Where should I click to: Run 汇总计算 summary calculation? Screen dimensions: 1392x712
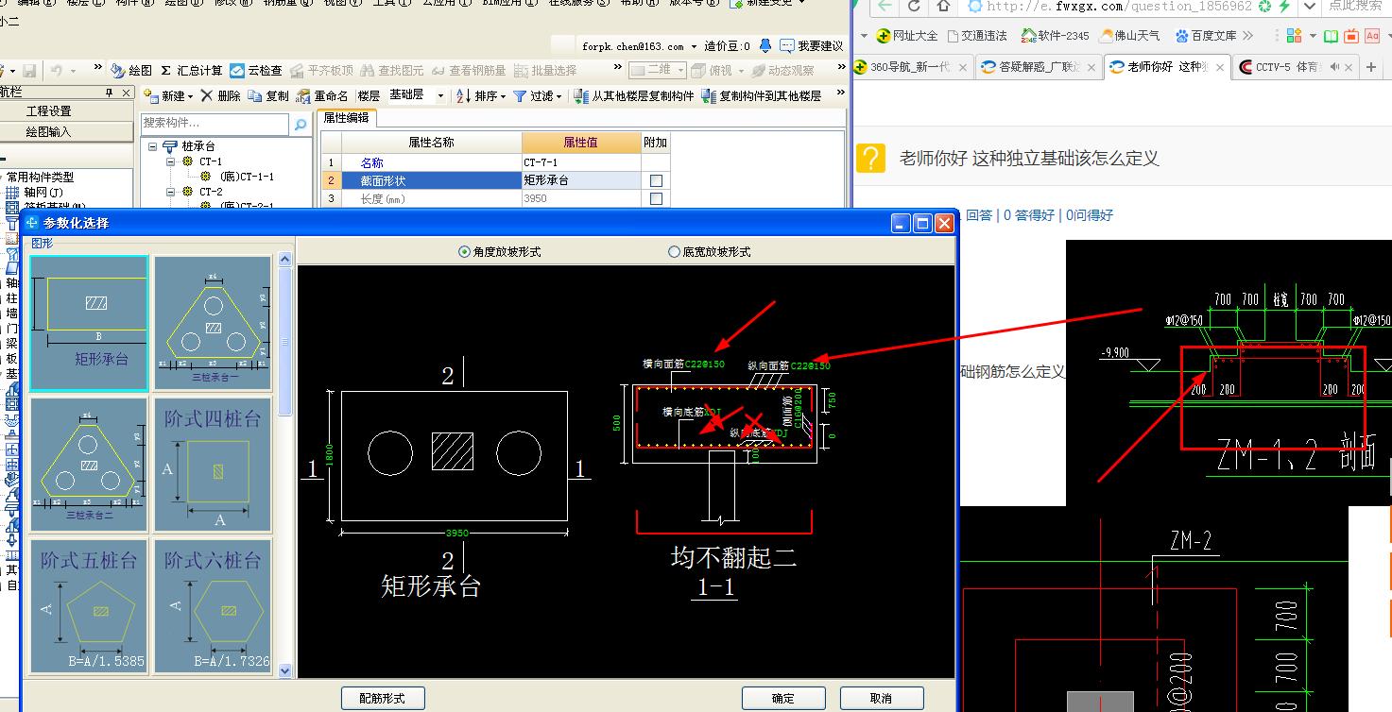pos(191,71)
